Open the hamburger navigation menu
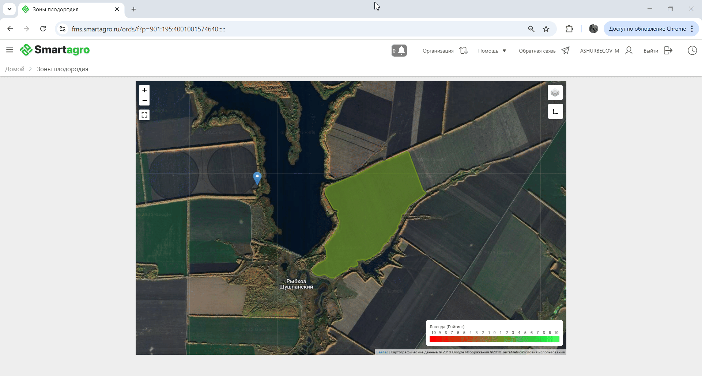This screenshot has width=702, height=376. [x=10, y=50]
